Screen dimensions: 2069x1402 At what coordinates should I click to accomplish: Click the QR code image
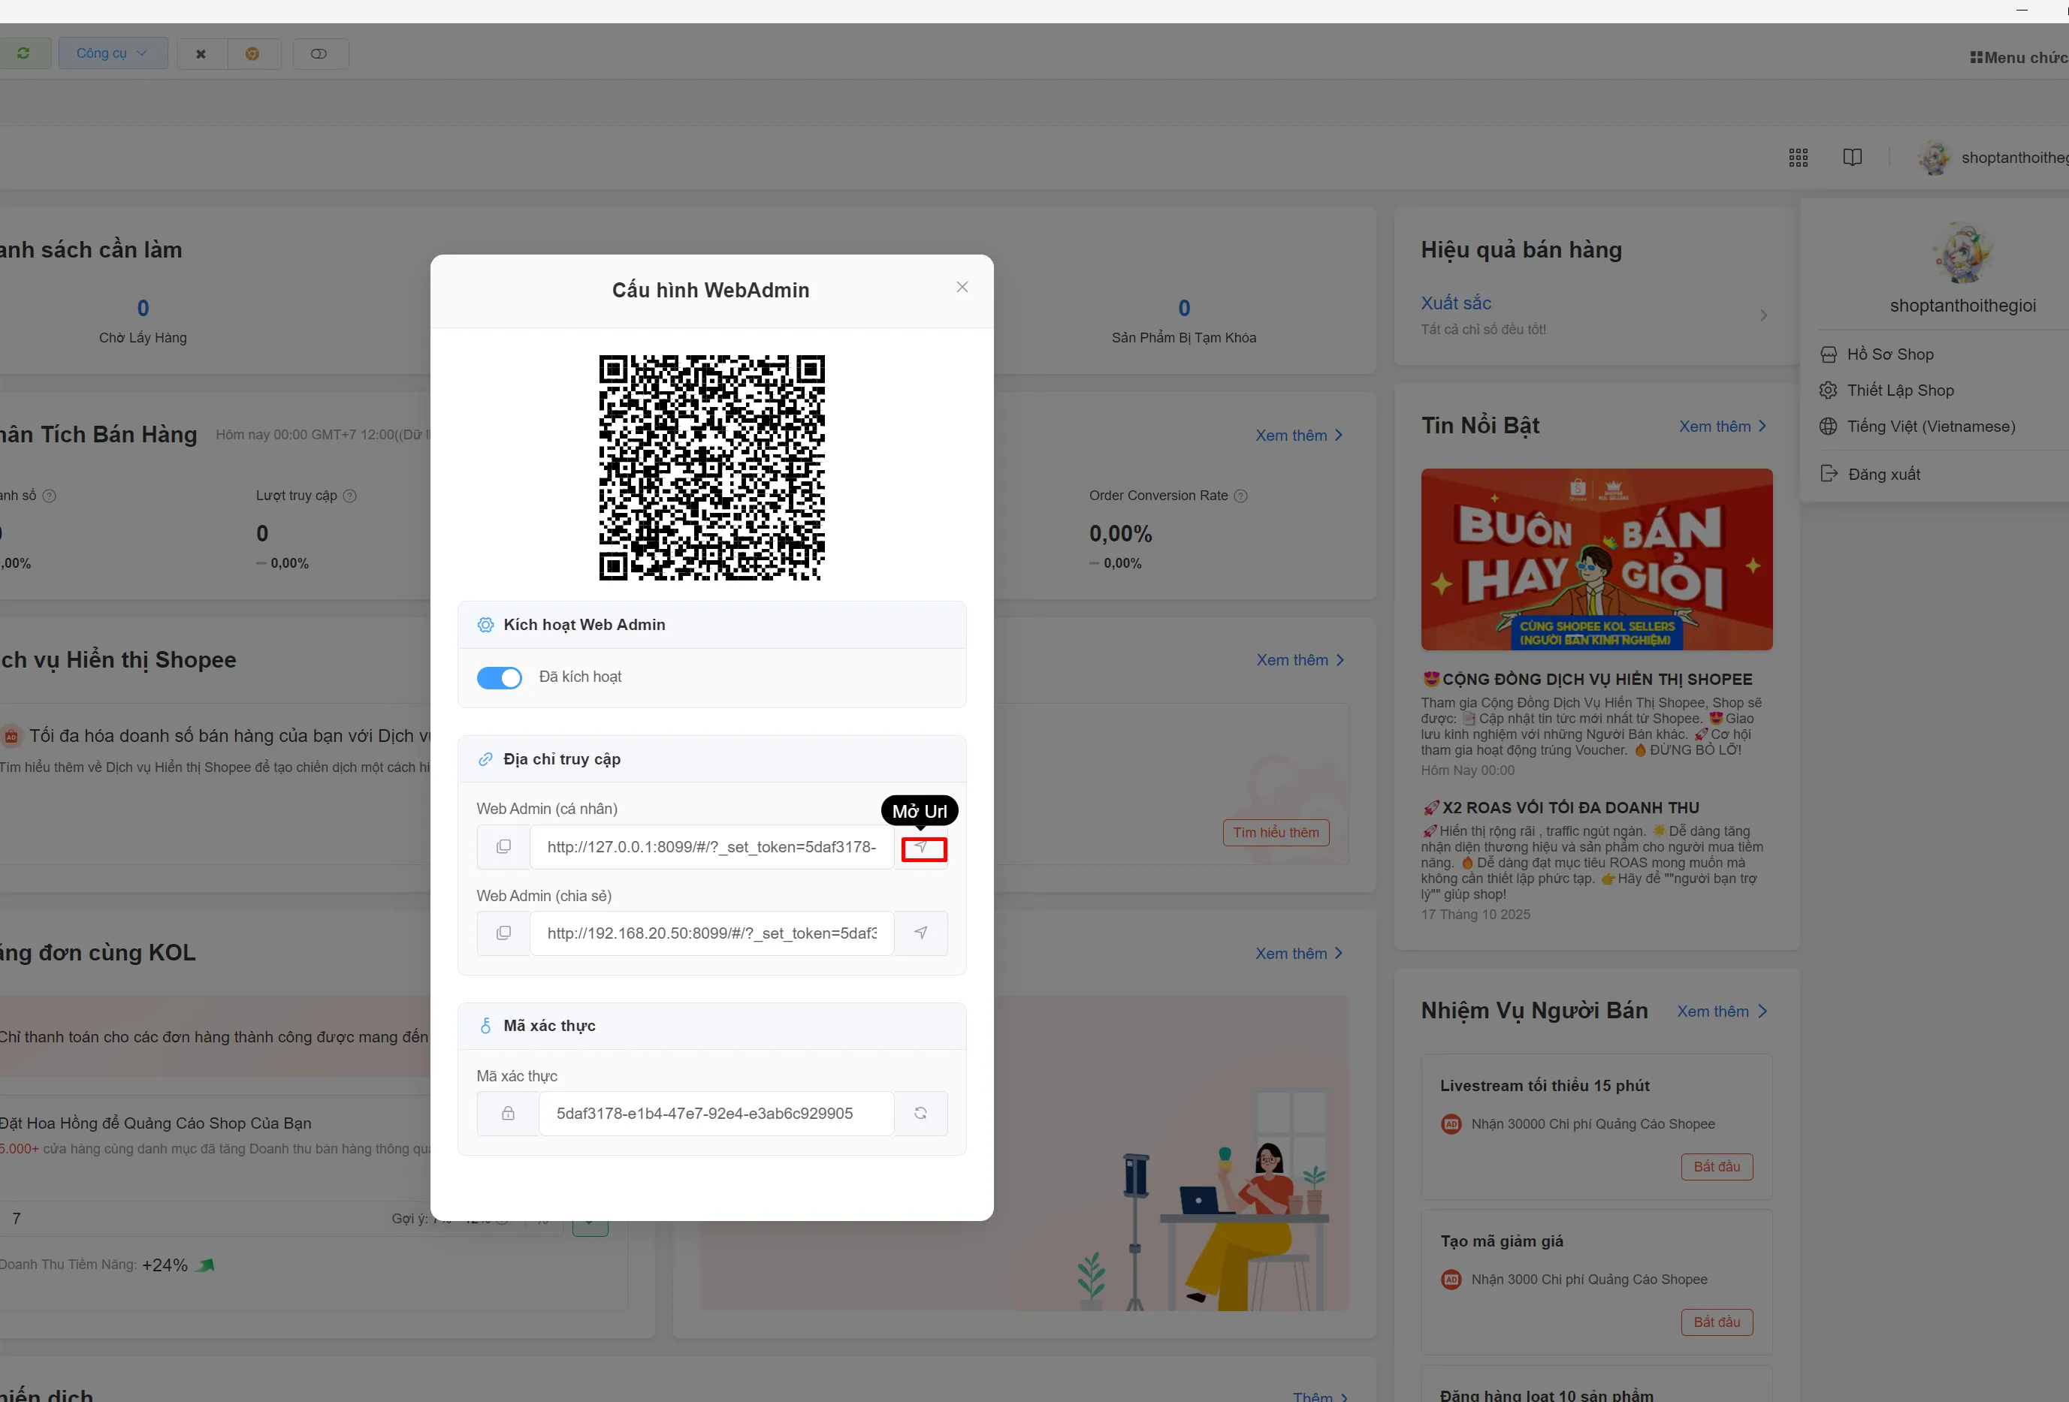(712, 467)
